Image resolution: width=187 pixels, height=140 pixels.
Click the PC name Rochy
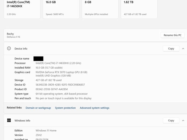pyautogui.click(x=10, y=34)
